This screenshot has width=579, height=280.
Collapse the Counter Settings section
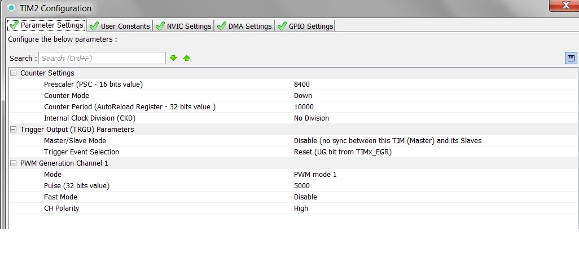click(14, 73)
